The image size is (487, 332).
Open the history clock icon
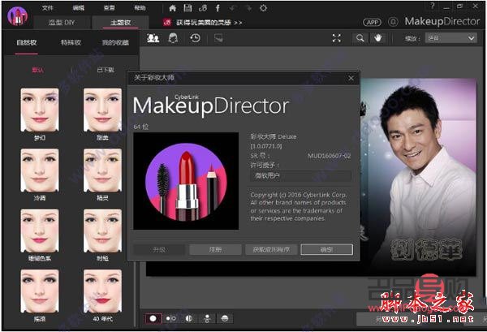click(x=195, y=37)
